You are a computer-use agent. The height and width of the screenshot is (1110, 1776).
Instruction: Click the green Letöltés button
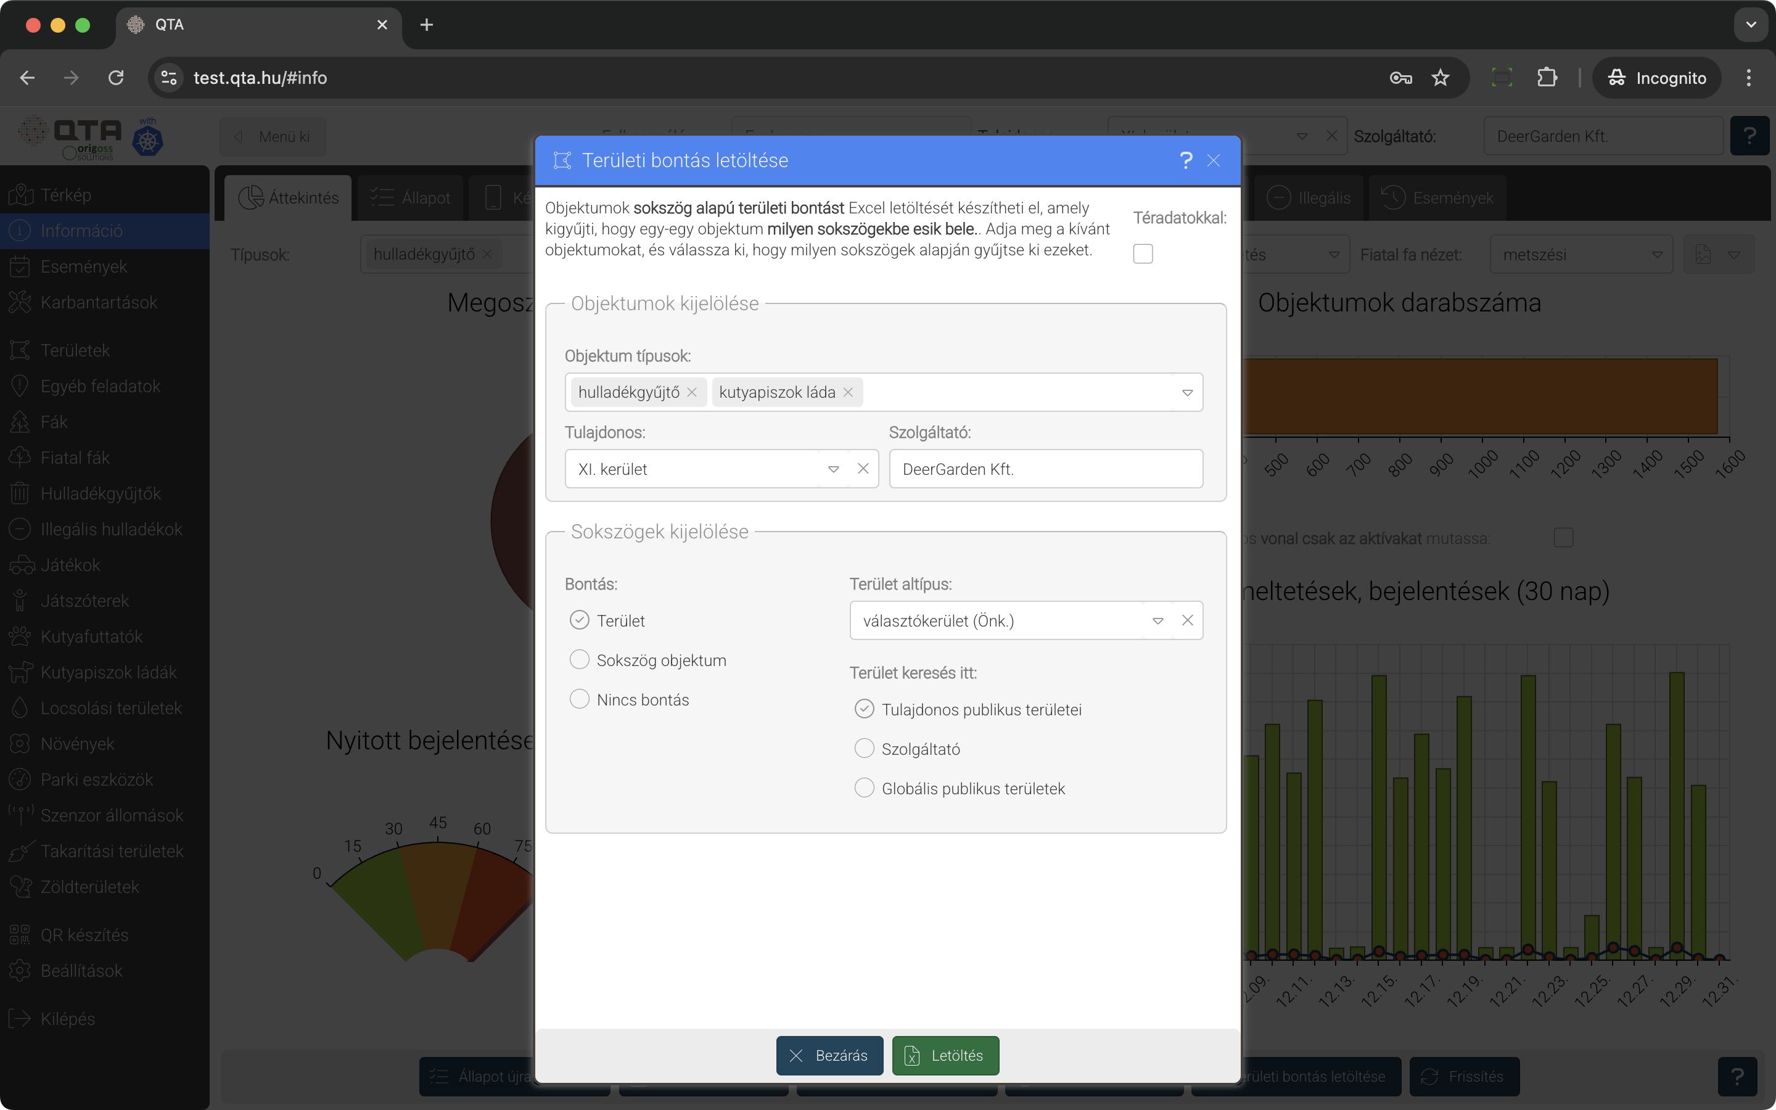coord(945,1055)
